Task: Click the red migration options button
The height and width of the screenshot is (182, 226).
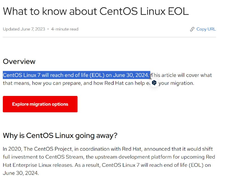Action: pyautogui.click(x=40, y=104)
